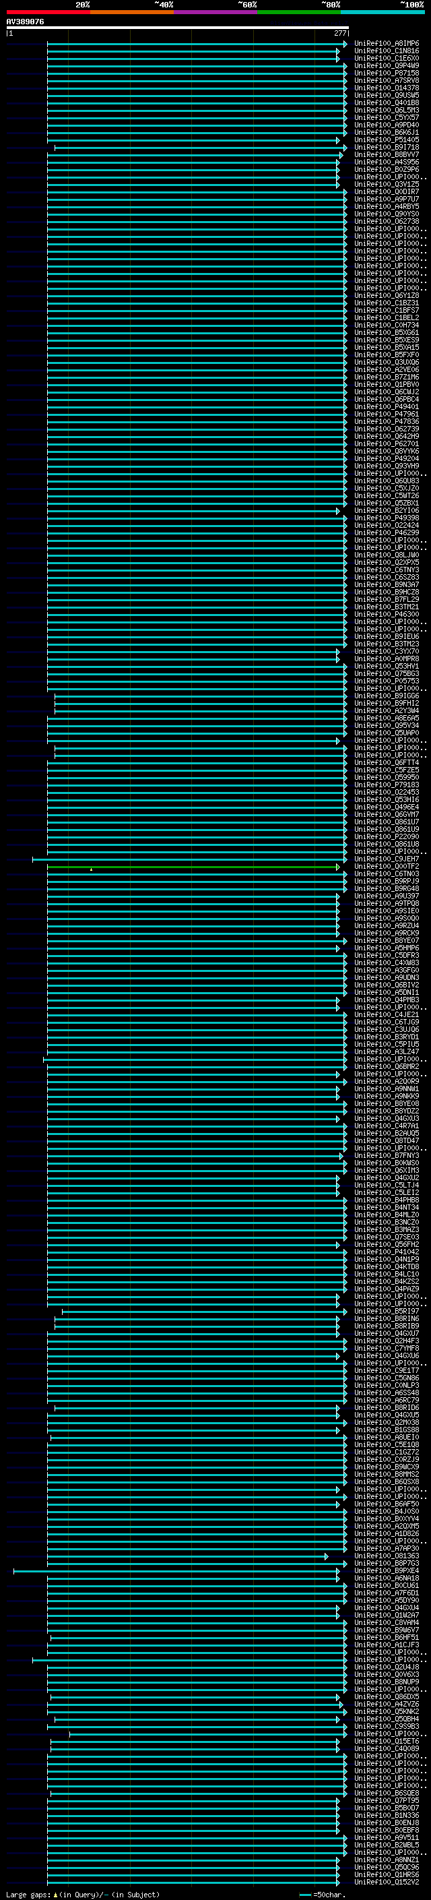Image resolution: width=431 pixels, height=1900 pixels.
Task: Select hit UniRef100_Q9P4W9
Action: (x=386, y=65)
